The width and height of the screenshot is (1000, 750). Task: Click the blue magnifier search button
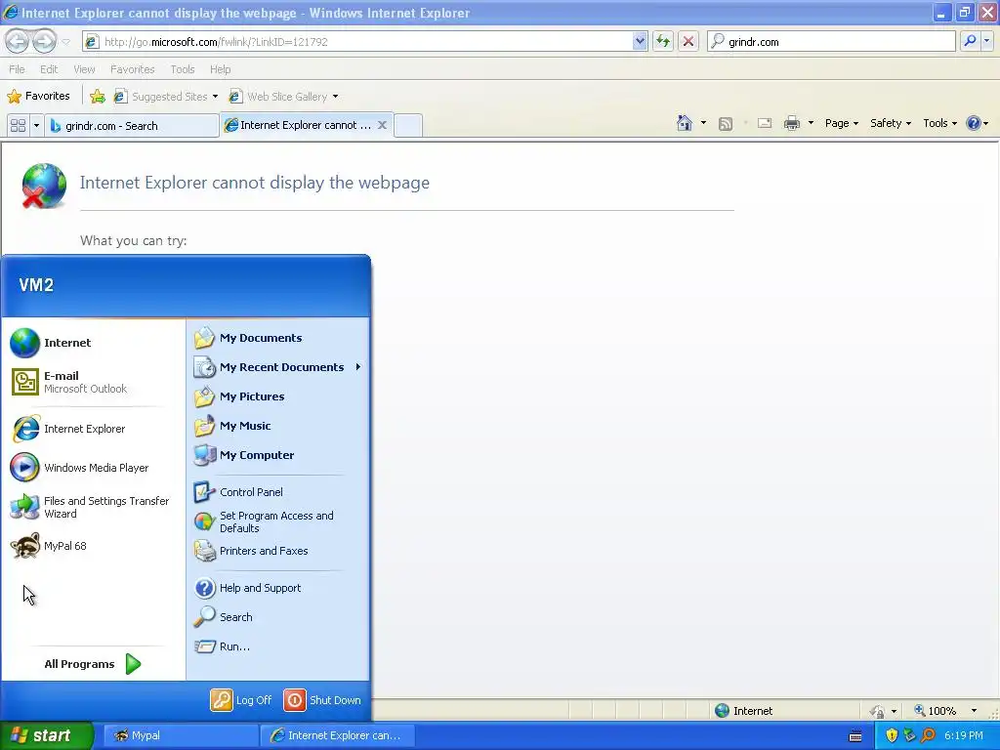pyautogui.click(x=970, y=41)
